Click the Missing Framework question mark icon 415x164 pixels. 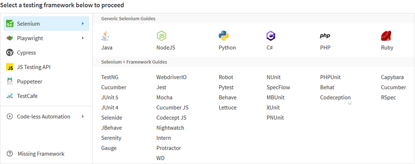tap(10, 154)
